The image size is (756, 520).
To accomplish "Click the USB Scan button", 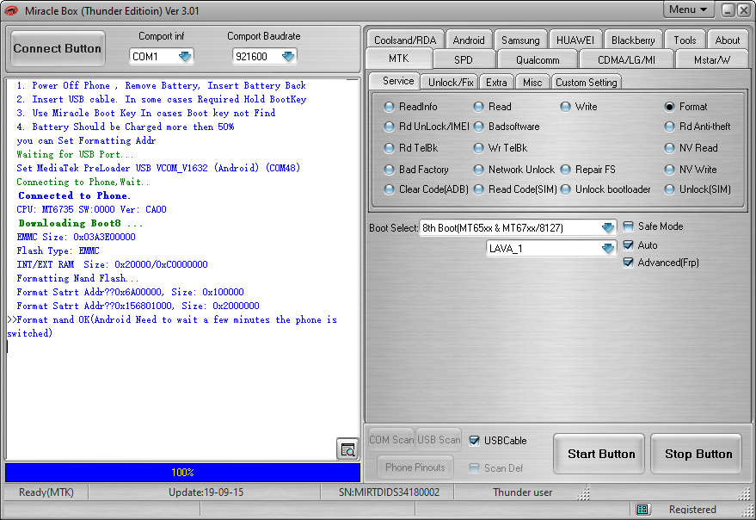I will (x=439, y=439).
